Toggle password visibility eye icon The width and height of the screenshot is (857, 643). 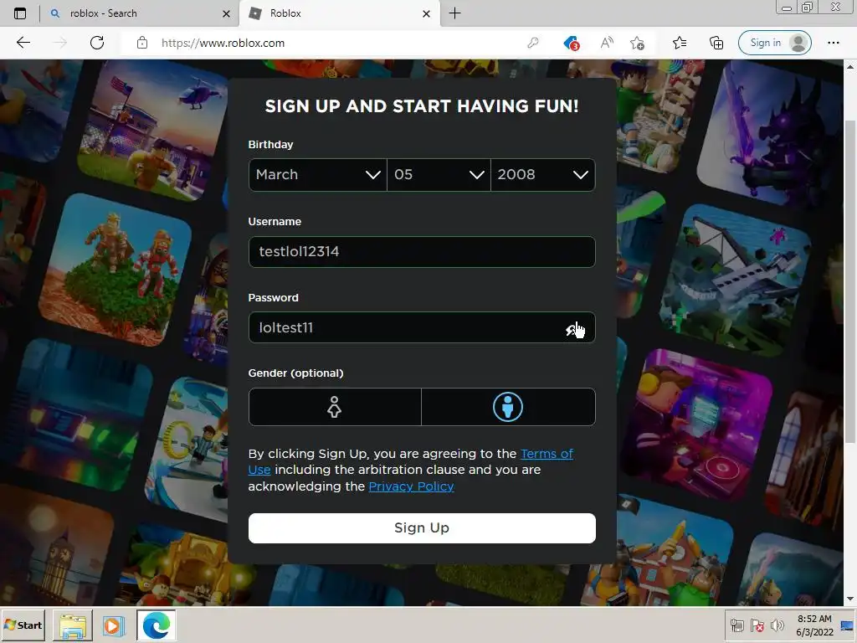click(x=572, y=328)
